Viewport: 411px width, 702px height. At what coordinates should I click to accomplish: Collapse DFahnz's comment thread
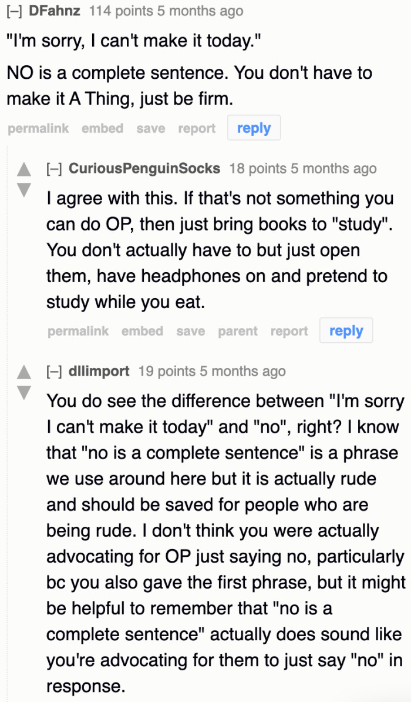(x=14, y=11)
